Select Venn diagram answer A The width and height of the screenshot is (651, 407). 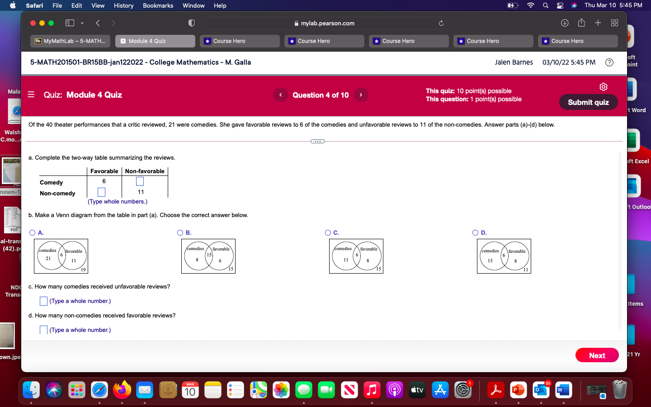click(x=32, y=232)
